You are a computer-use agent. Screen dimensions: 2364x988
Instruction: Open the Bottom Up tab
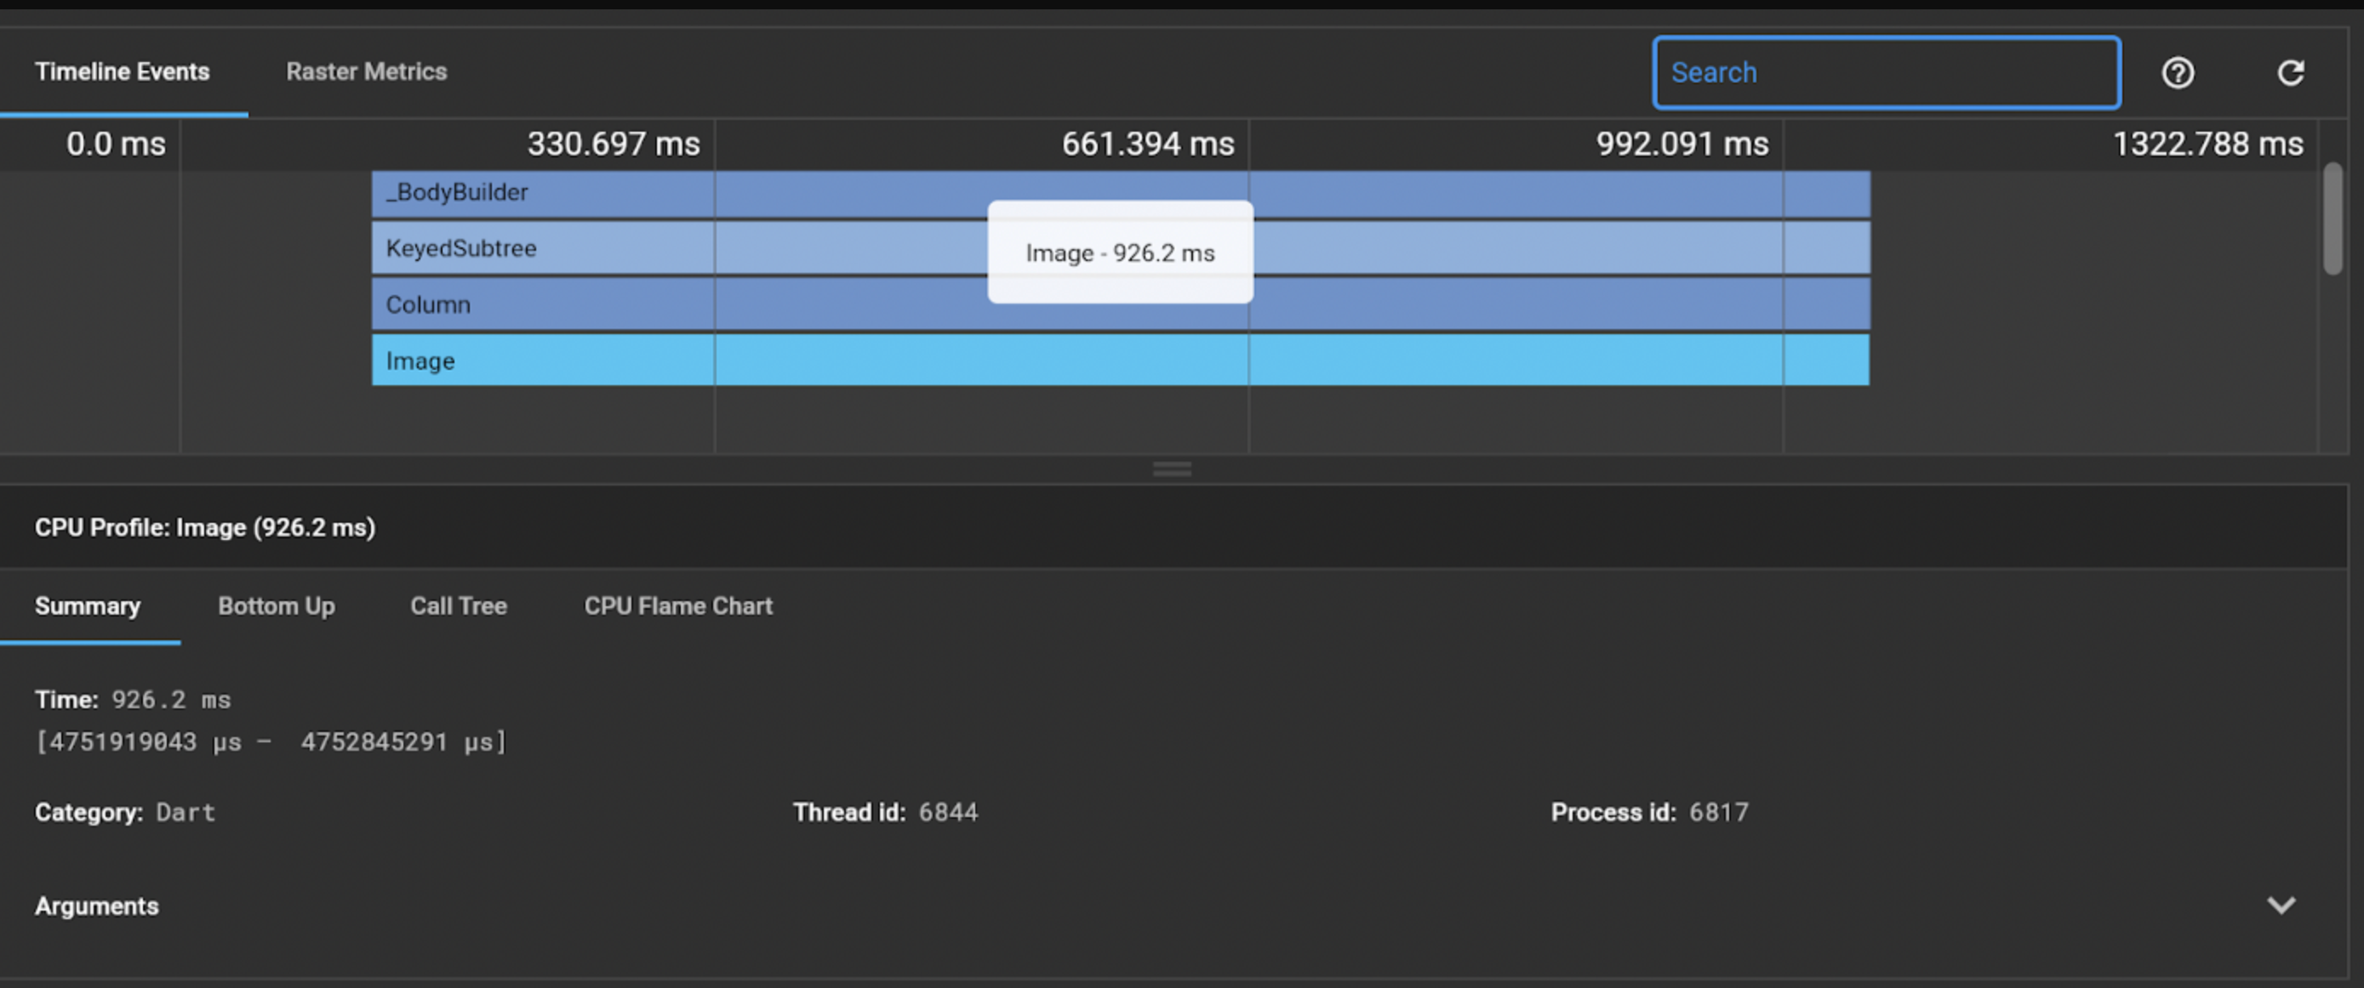click(x=277, y=606)
